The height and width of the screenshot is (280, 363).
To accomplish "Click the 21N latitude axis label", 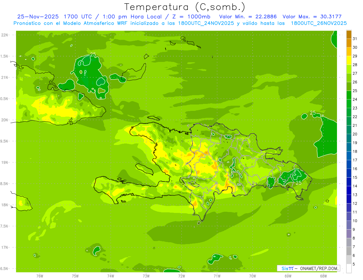I will 4,78.
